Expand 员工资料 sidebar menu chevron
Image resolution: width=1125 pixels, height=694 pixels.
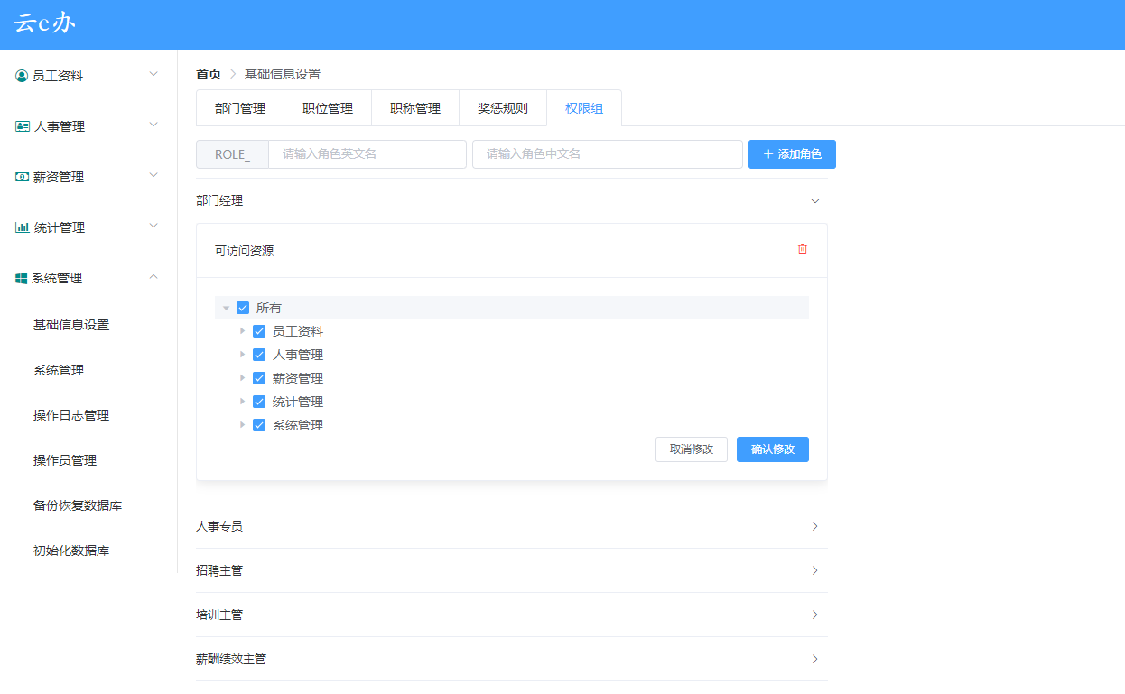click(x=153, y=74)
